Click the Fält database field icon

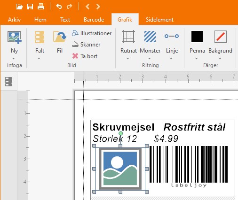40,37
